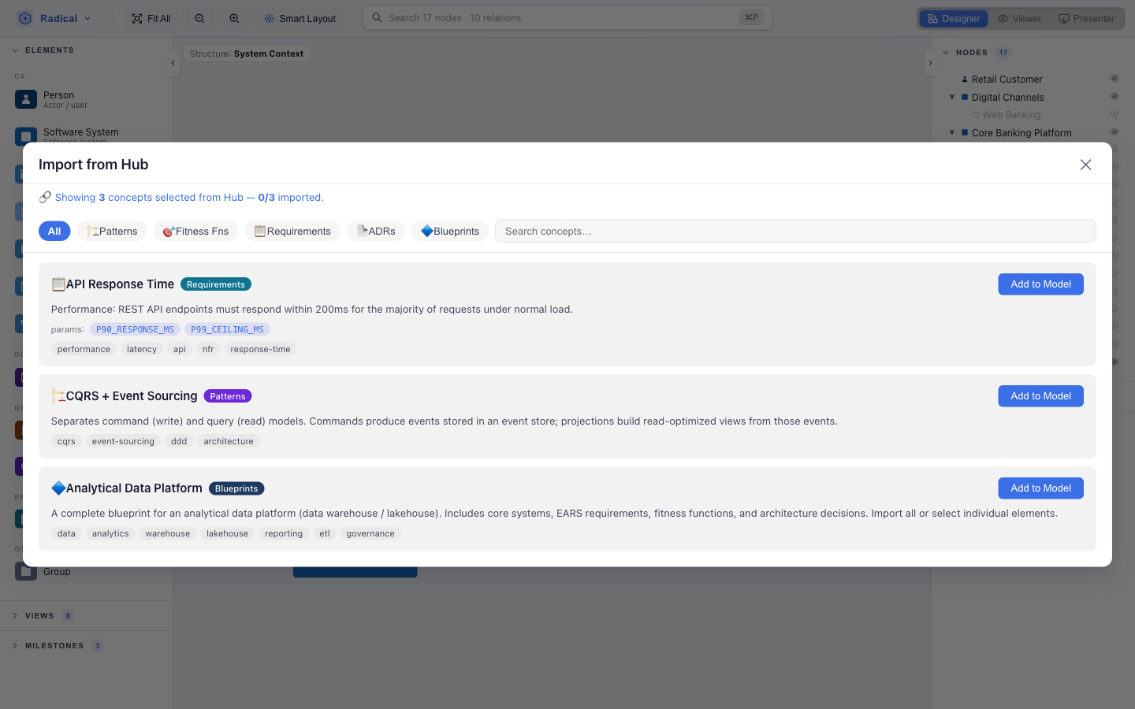
Task: Select the Person element icon
Action: click(26, 99)
